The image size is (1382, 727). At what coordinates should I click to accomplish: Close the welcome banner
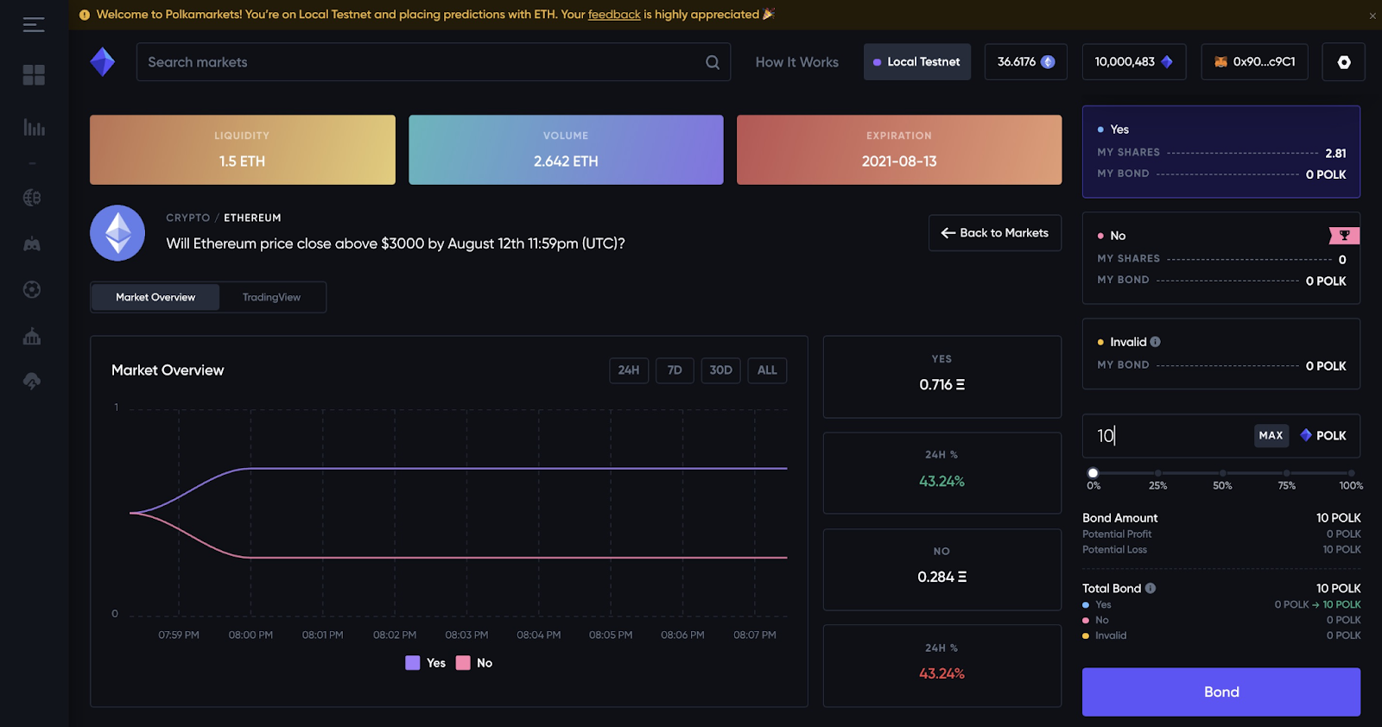[1372, 16]
